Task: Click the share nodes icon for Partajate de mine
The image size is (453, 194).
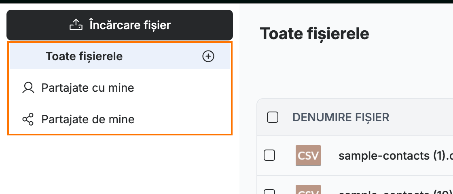Action: coord(28,119)
